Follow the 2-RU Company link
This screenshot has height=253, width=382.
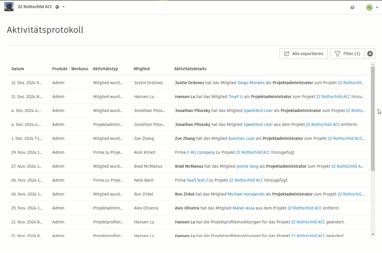tap(201, 152)
